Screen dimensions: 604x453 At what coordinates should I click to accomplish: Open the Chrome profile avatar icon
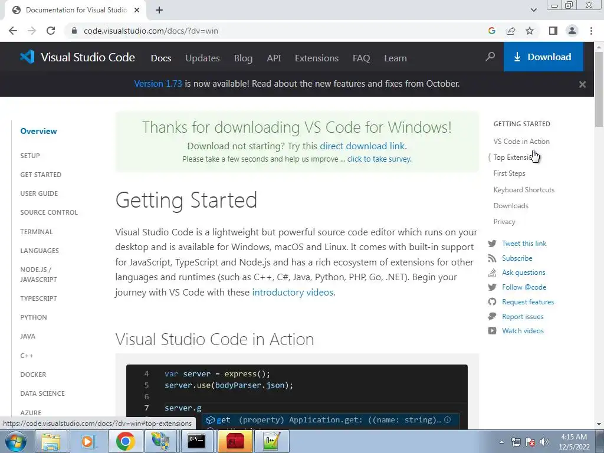click(572, 31)
